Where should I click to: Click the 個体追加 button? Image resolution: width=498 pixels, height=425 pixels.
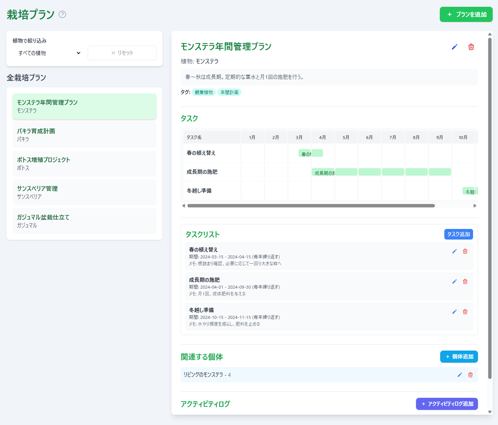click(x=459, y=357)
